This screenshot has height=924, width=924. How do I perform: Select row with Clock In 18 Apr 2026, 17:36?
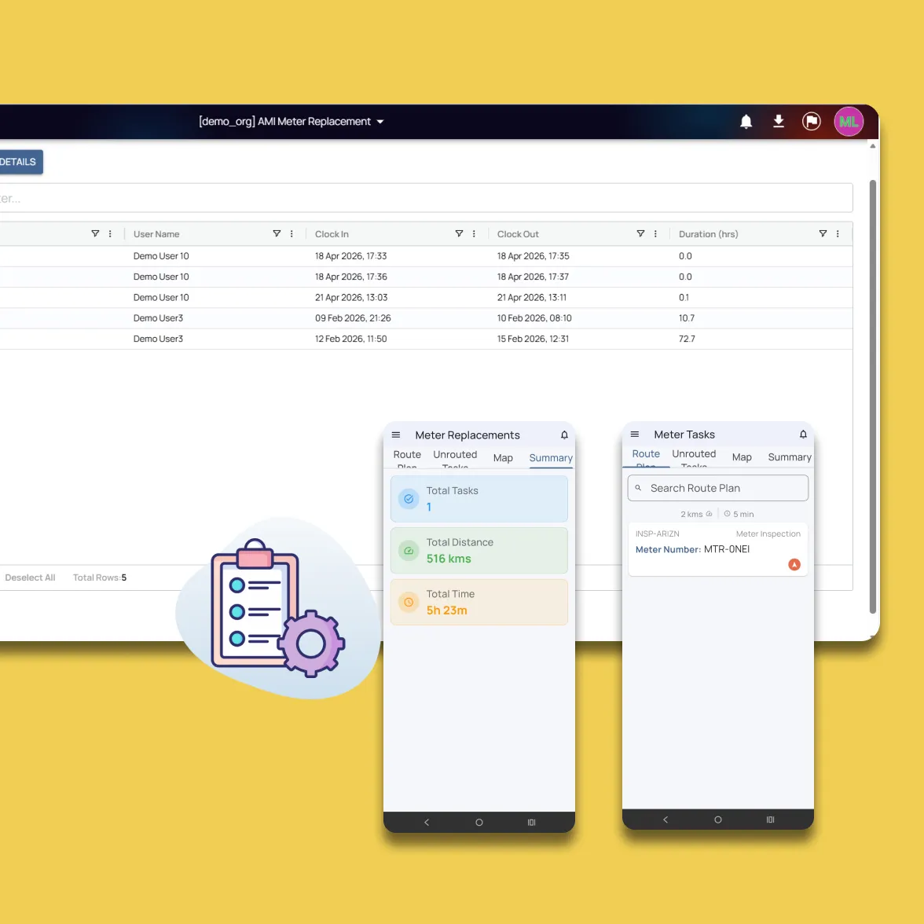pos(426,277)
